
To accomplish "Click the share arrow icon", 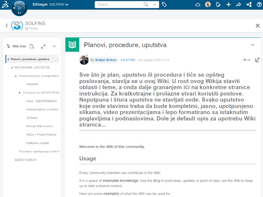I will point(239,5).
